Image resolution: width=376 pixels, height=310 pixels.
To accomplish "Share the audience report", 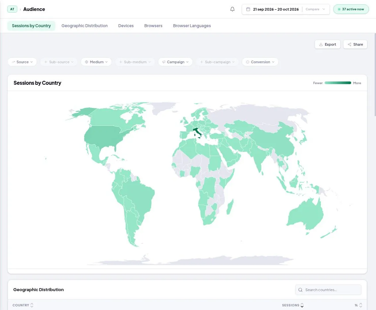I will [355, 44].
